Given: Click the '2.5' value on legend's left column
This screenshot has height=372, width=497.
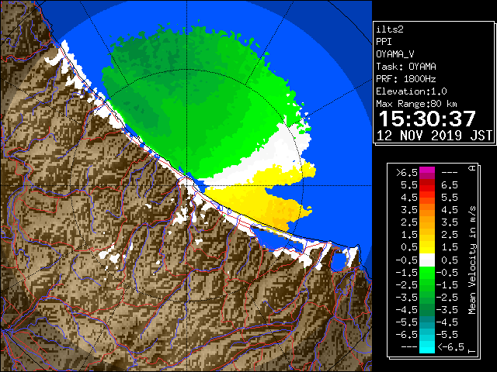Looking at the screenshot, I should 409,222.
